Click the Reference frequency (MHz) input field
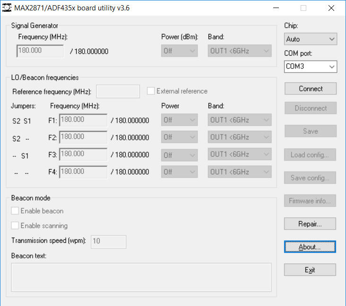 coord(118,91)
